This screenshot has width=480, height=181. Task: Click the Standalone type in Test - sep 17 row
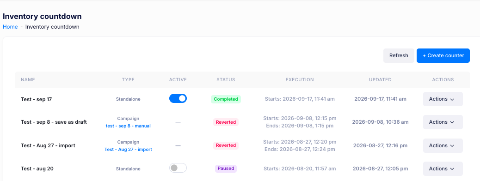coord(128,99)
